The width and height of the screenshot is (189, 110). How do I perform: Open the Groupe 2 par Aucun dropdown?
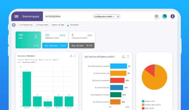point(56,60)
